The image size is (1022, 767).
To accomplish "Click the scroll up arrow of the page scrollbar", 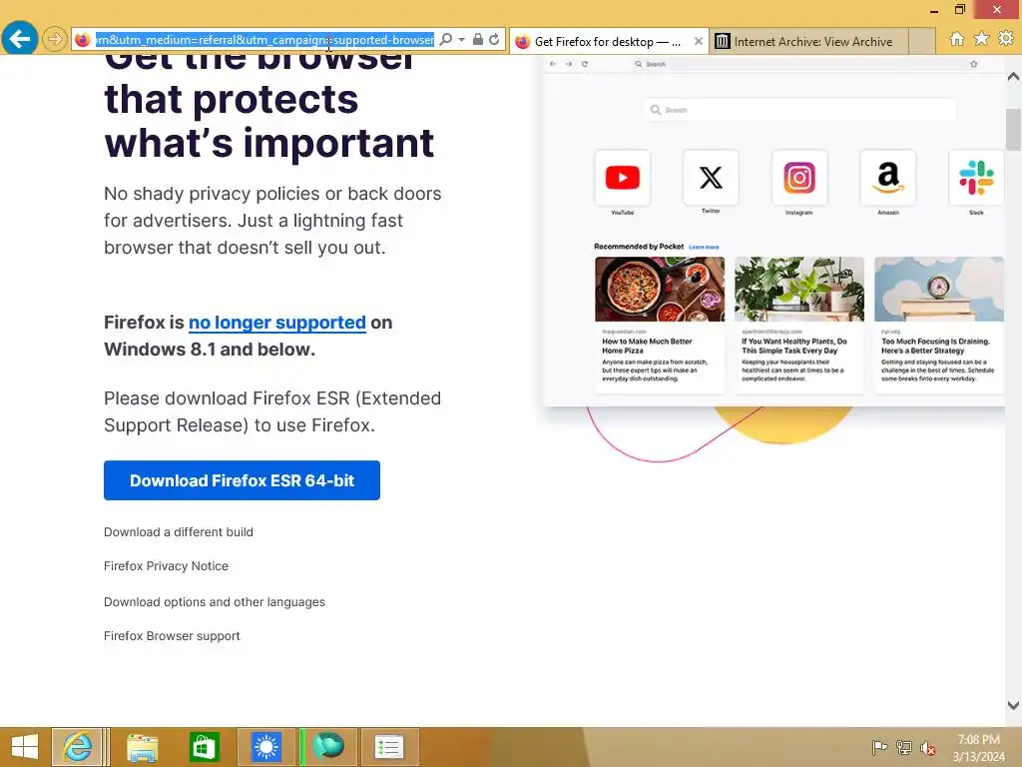I will [1013, 77].
